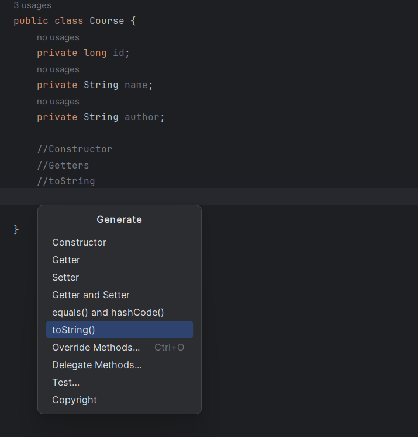Image resolution: width=418 pixels, height=437 pixels.
Task: Click 'private' keyword on the id line
Action: (x=57, y=53)
